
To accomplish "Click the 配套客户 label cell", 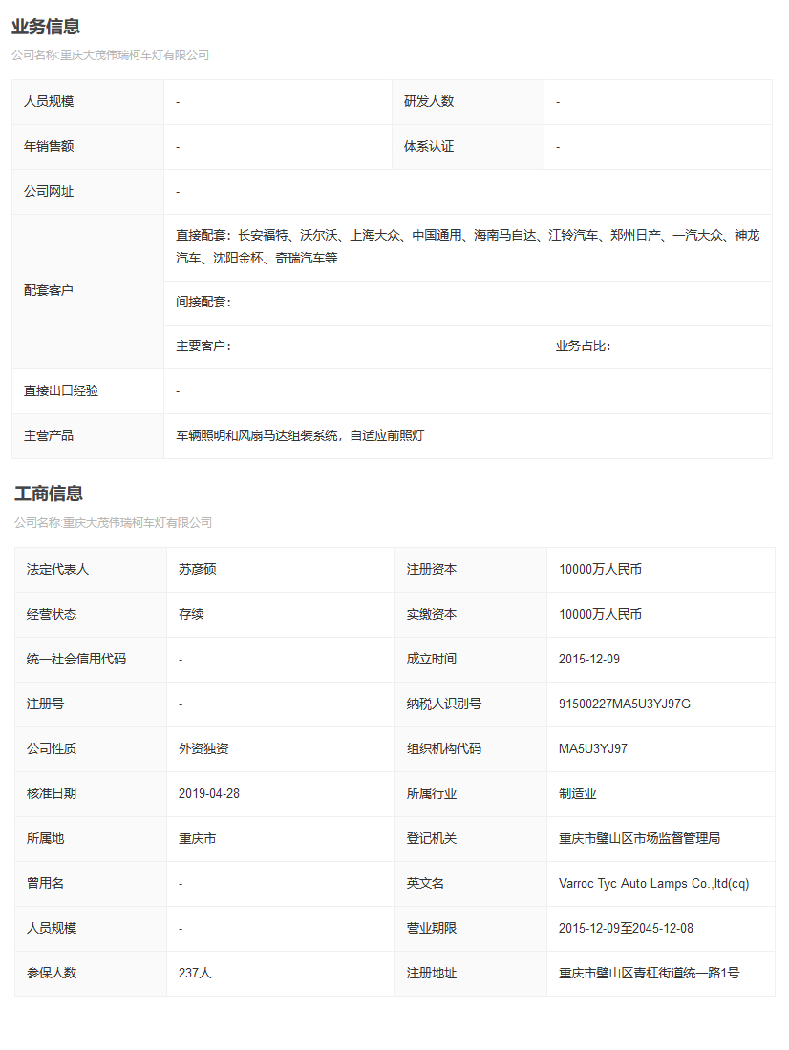I will coord(88,290).
